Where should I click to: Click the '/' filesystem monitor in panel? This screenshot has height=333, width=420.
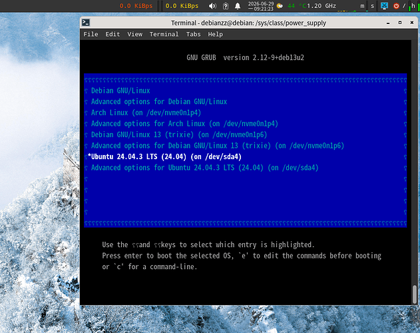tap(404, 6)
